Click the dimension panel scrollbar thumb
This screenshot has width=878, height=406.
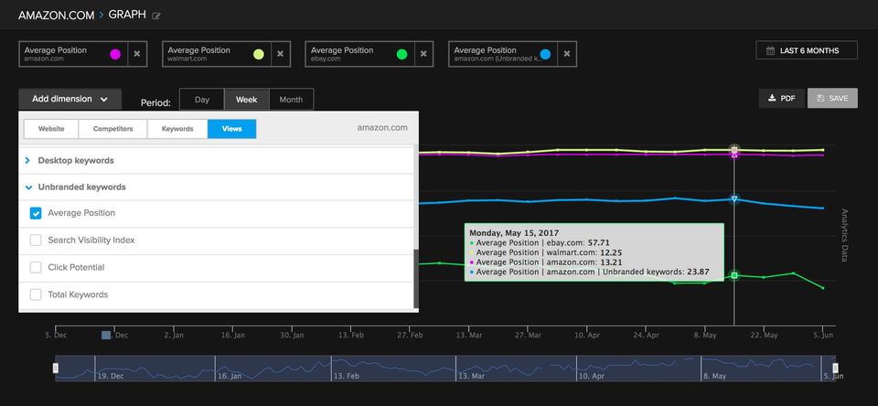[415, 279]
